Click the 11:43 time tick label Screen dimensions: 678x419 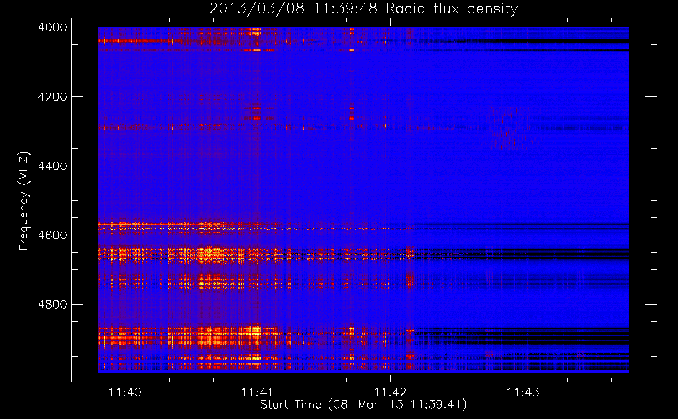[523, 392]
